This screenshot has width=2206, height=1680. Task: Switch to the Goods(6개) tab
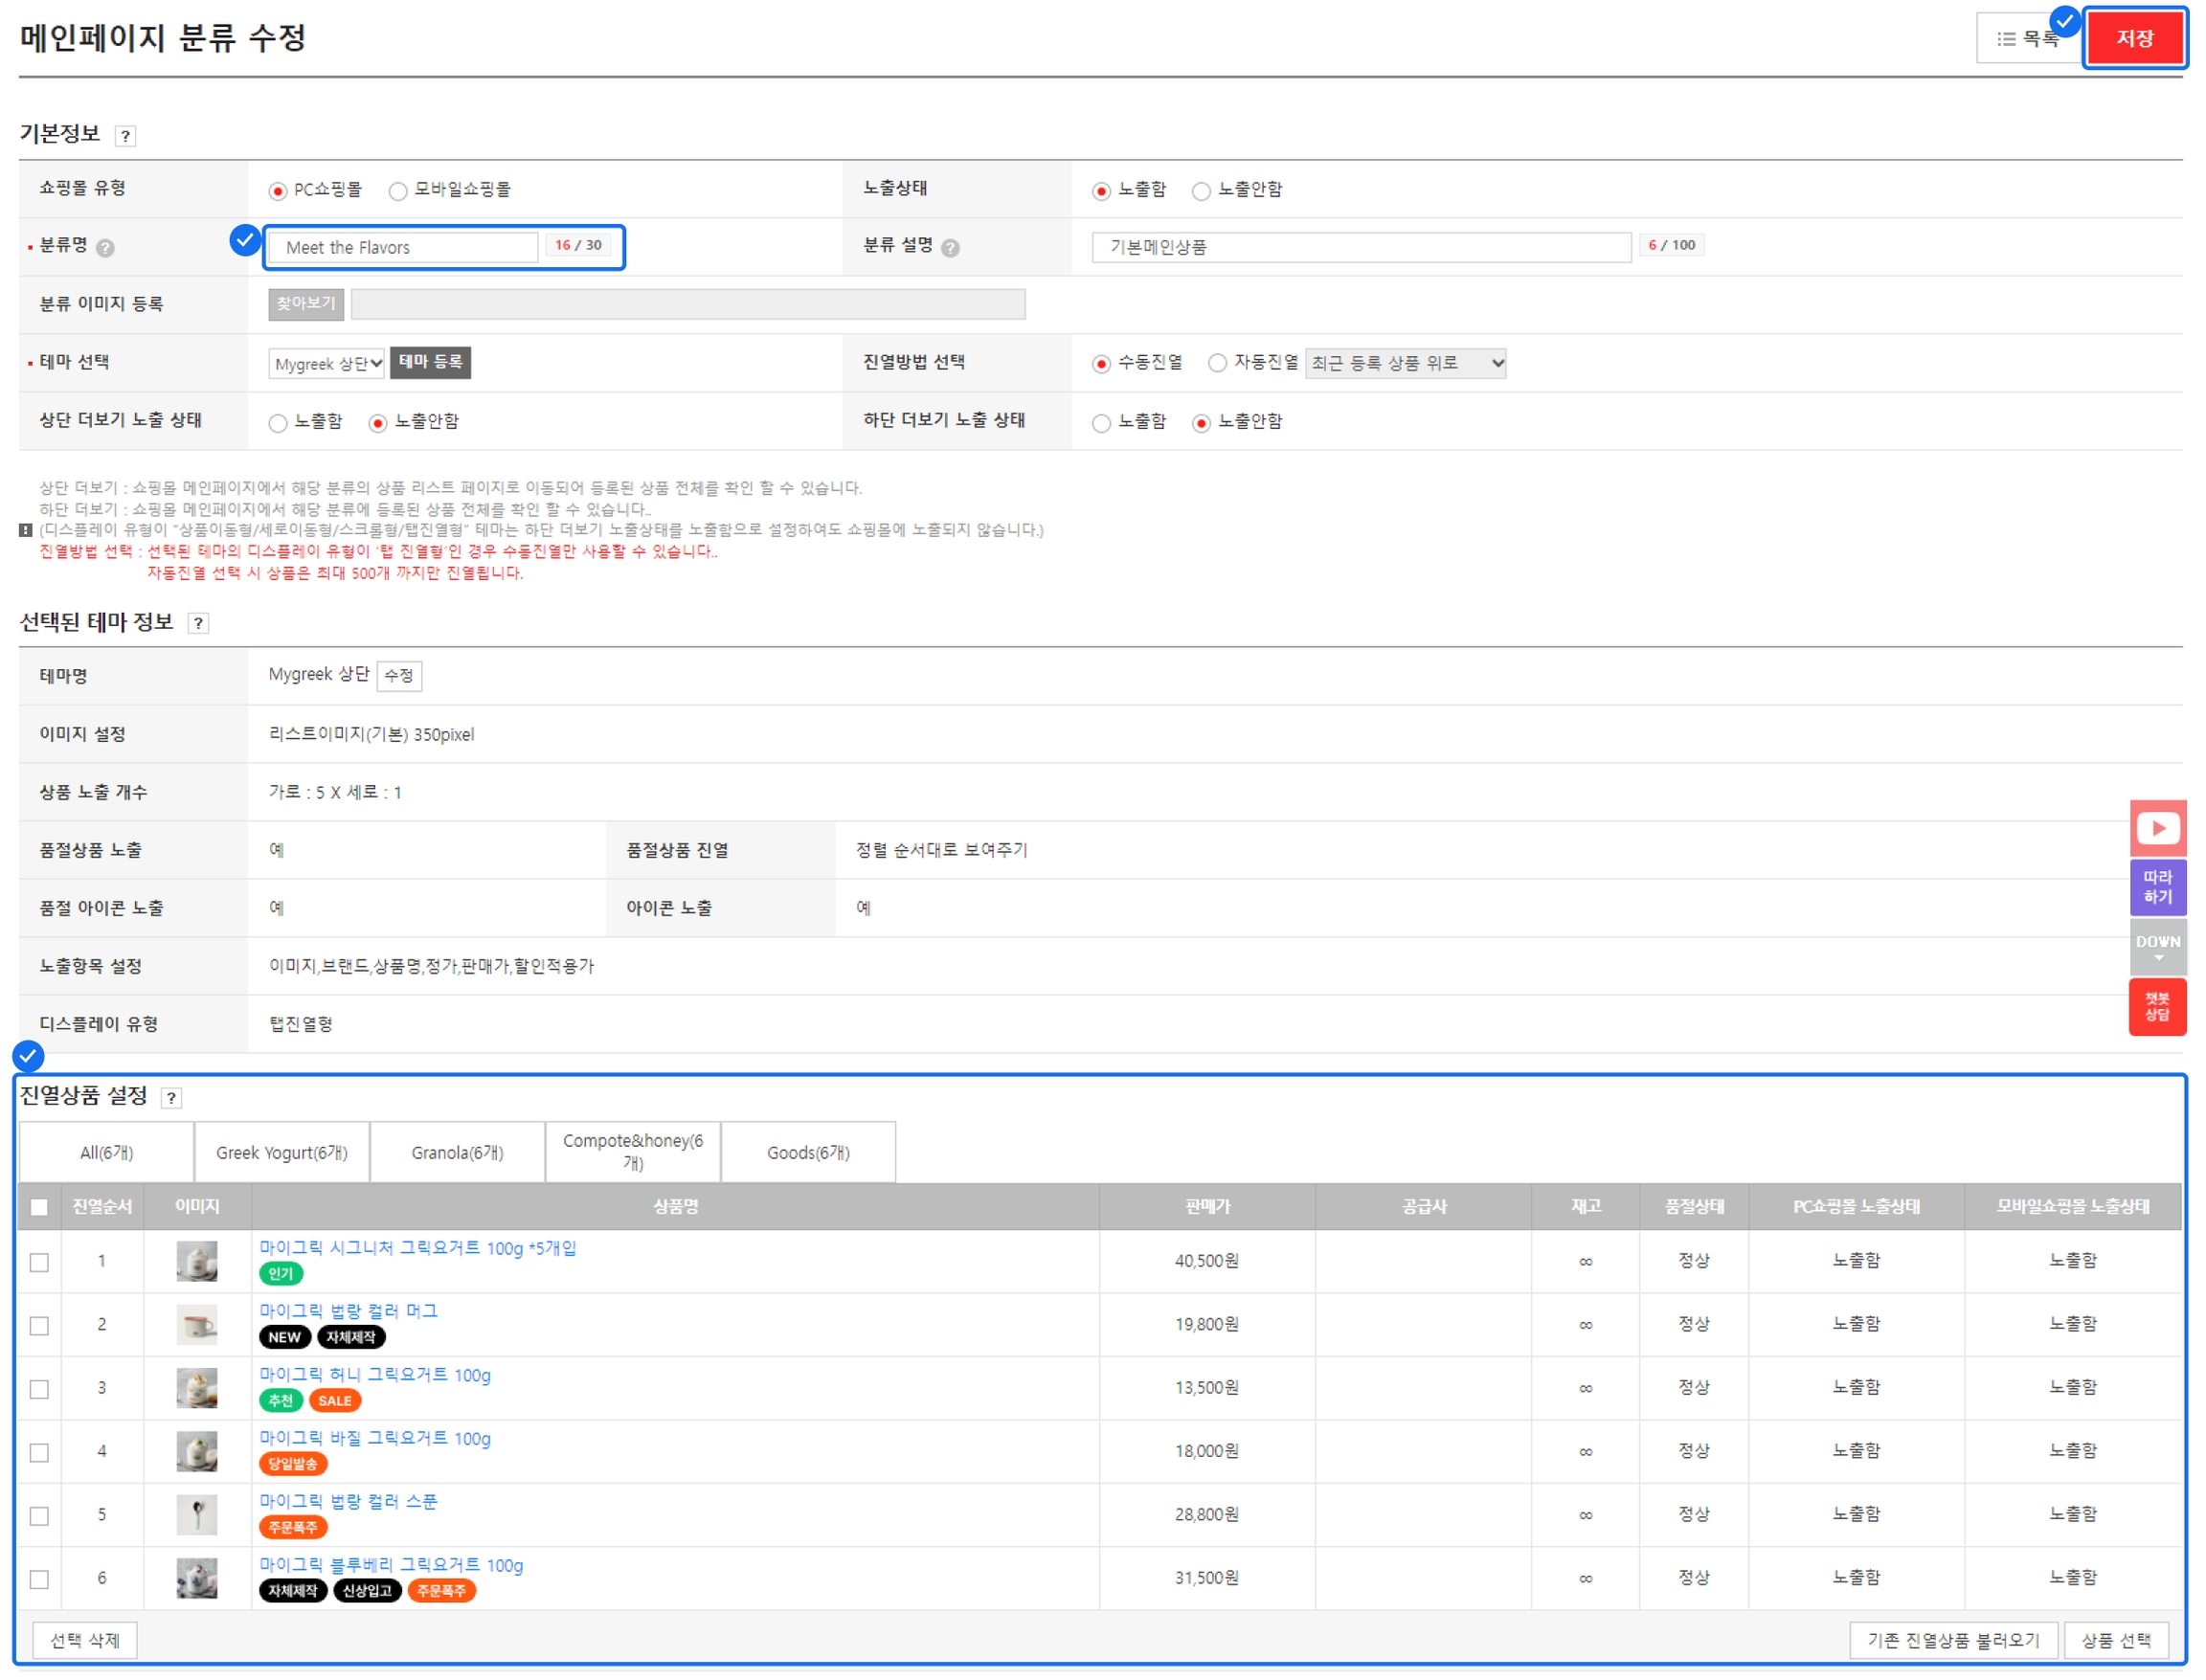coord(808,1153)
